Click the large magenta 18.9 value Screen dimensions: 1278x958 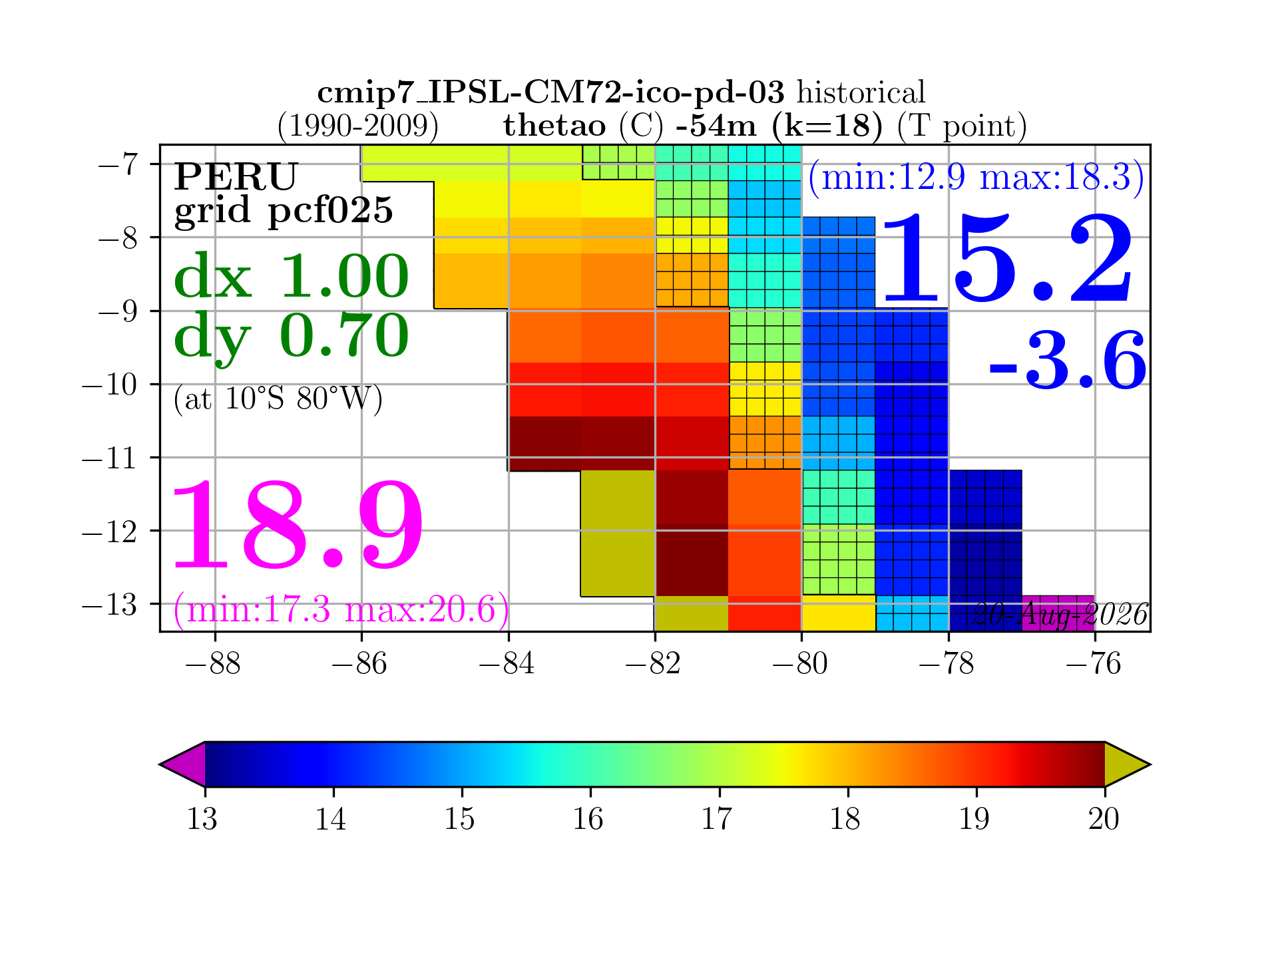pos(298,525)
